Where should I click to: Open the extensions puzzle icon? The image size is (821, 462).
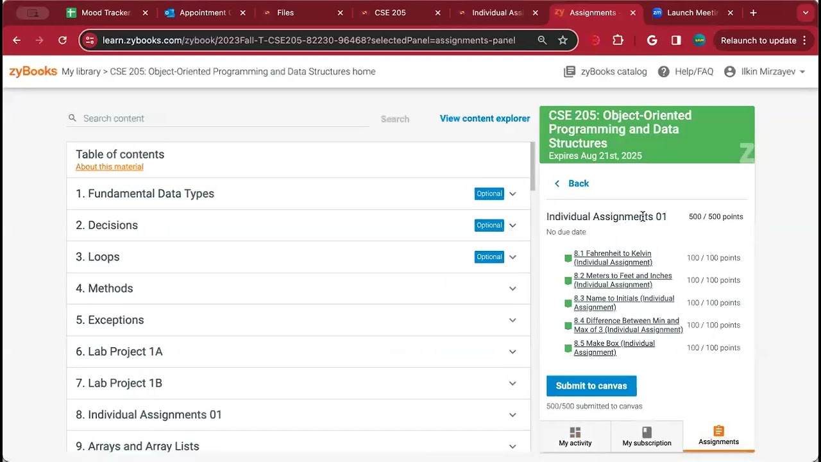pyautogui.click(x=618, y=40)
